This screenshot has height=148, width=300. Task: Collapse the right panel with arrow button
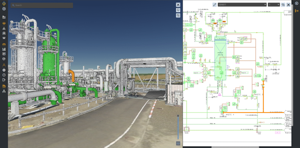pyautogui.click(x=296, y=3)
